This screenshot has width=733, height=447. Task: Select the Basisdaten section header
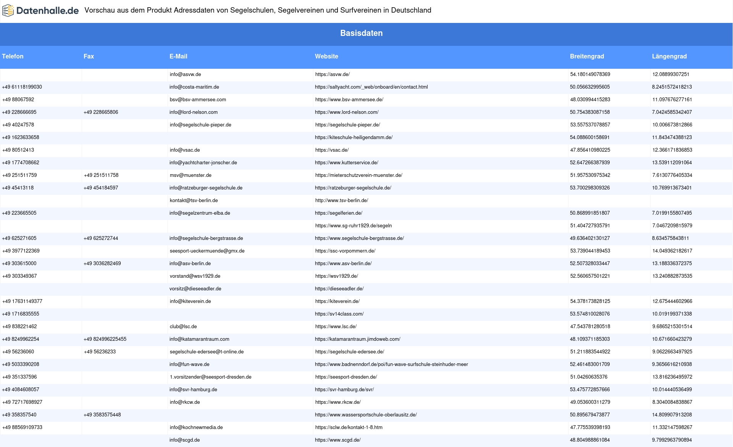(362, 33)
